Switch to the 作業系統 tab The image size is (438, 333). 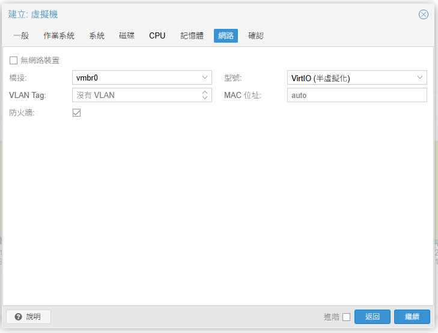pyautogui.click(x=59, y=35)
